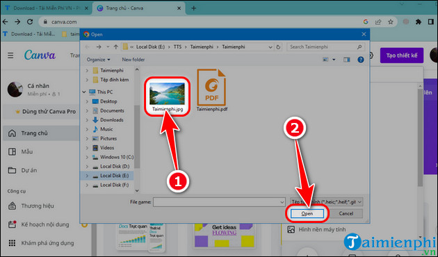Click TTS in the address path
This screenshot has height=257, width=438.
tap(177, 47)
